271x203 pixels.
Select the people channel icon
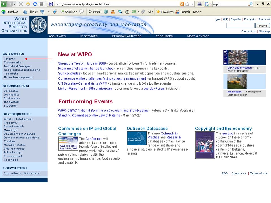click(x=113, y=12)
